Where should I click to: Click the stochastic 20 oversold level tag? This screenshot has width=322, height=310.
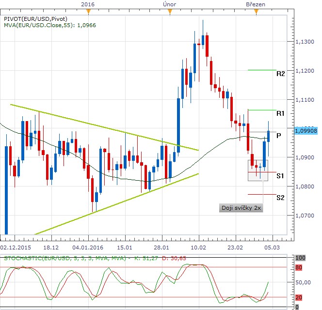[299, 297]
